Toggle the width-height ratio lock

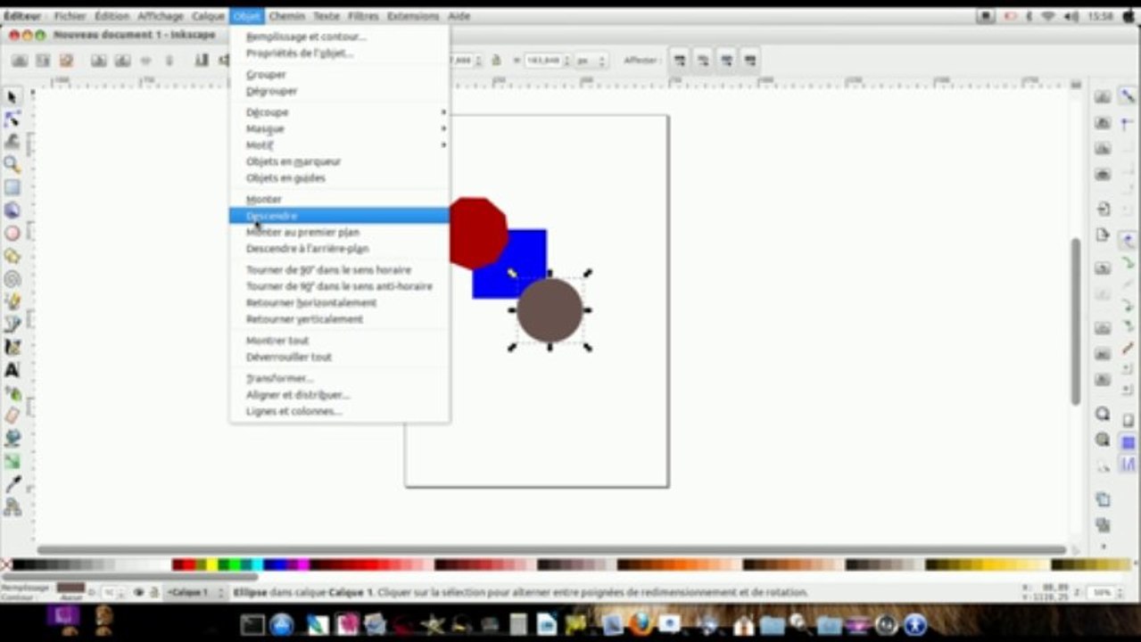pyautogui.click(x=495, y=60)
